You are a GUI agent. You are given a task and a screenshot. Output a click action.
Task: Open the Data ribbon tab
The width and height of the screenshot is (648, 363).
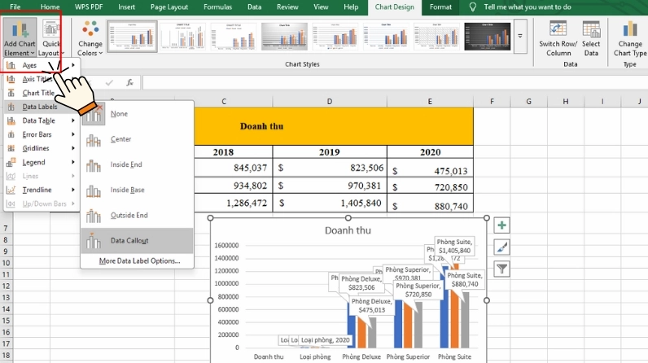tap(254, 7)
